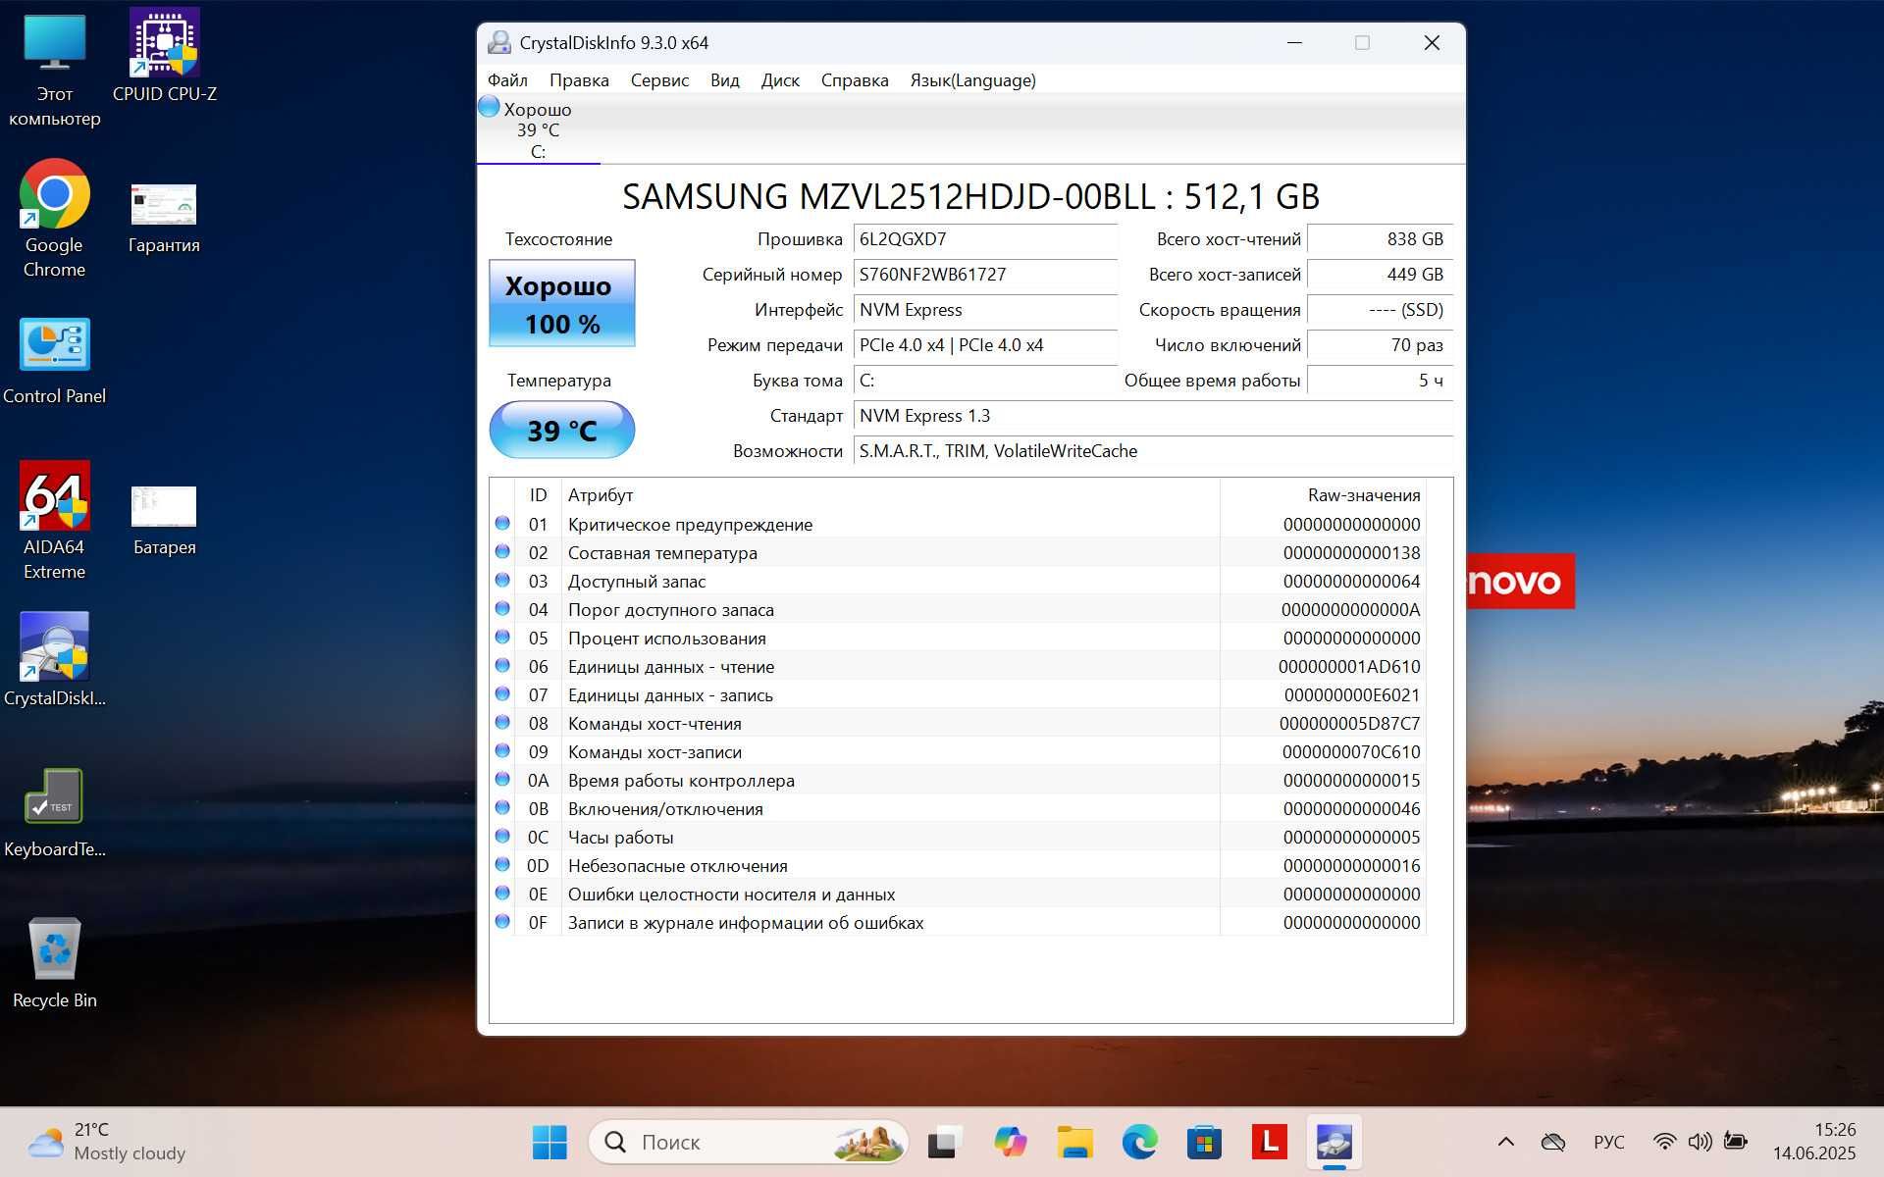Select the Небезопасные отключения row
Screen dimensions: 1884x1177
pos(958,866)
